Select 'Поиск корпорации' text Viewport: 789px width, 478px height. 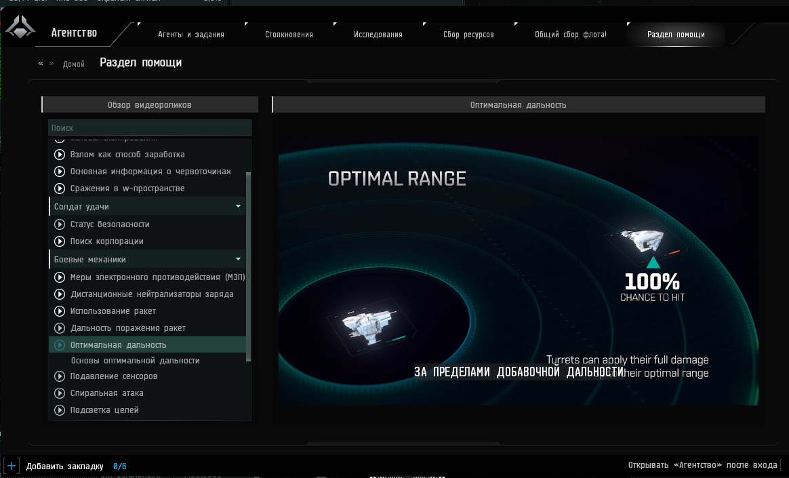point(106,241)
